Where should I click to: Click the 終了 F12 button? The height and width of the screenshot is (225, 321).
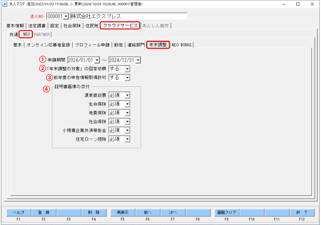(x=302, y=212)
